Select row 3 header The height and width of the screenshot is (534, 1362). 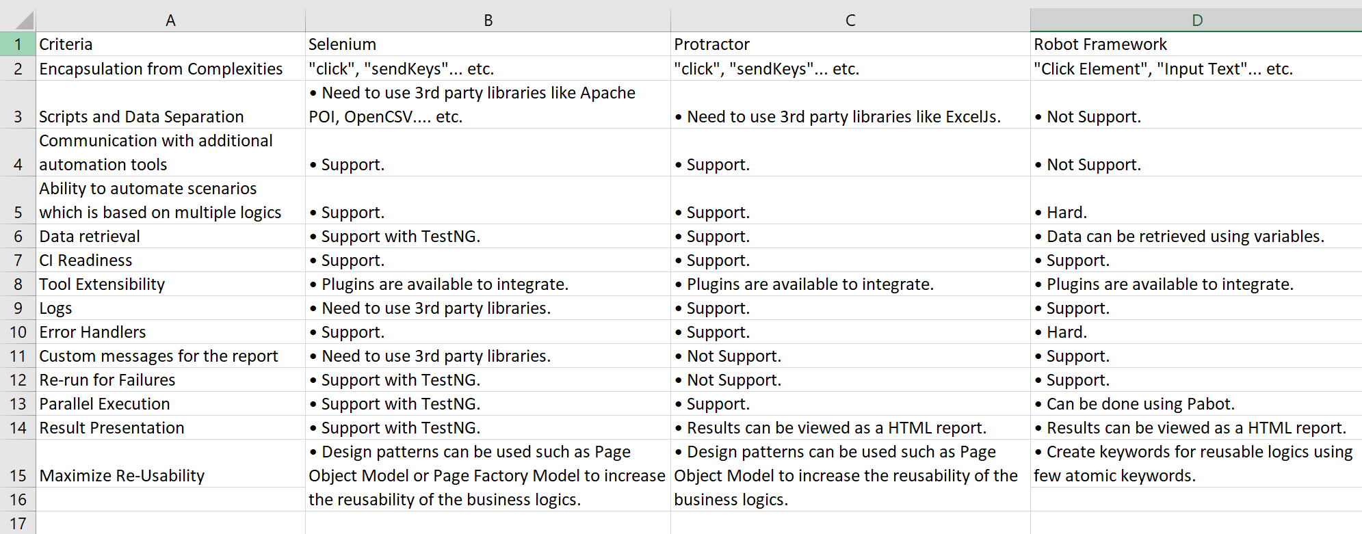pos(18,105)
